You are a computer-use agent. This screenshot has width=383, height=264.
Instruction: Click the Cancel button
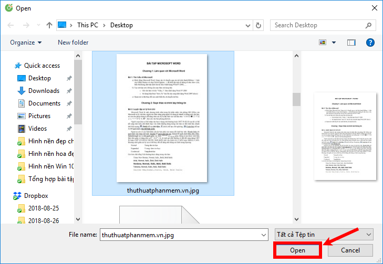click(350, 250)
